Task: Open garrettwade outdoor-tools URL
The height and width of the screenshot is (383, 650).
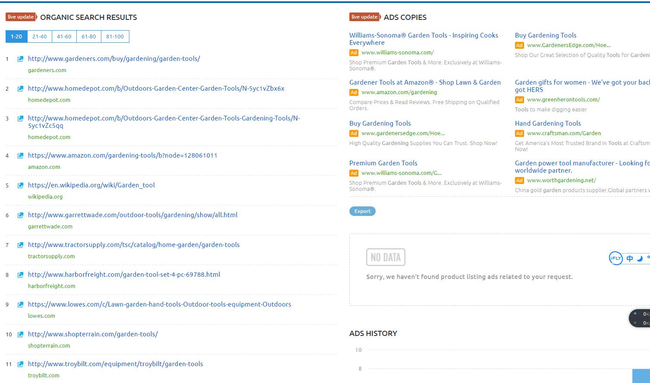Action: click(133, 215)
